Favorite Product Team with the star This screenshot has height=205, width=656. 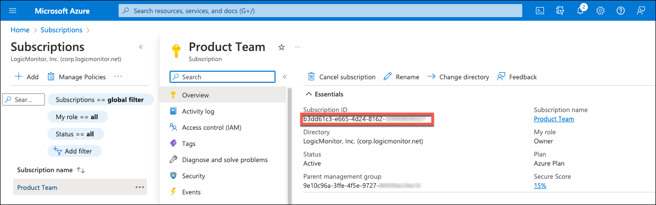point(282,47)
